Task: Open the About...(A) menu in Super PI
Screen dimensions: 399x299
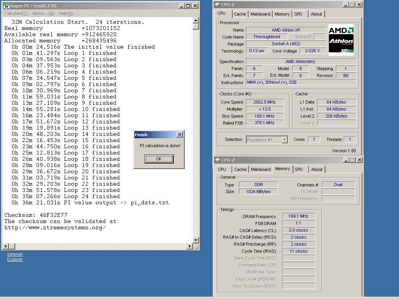Action: [43, 13]
